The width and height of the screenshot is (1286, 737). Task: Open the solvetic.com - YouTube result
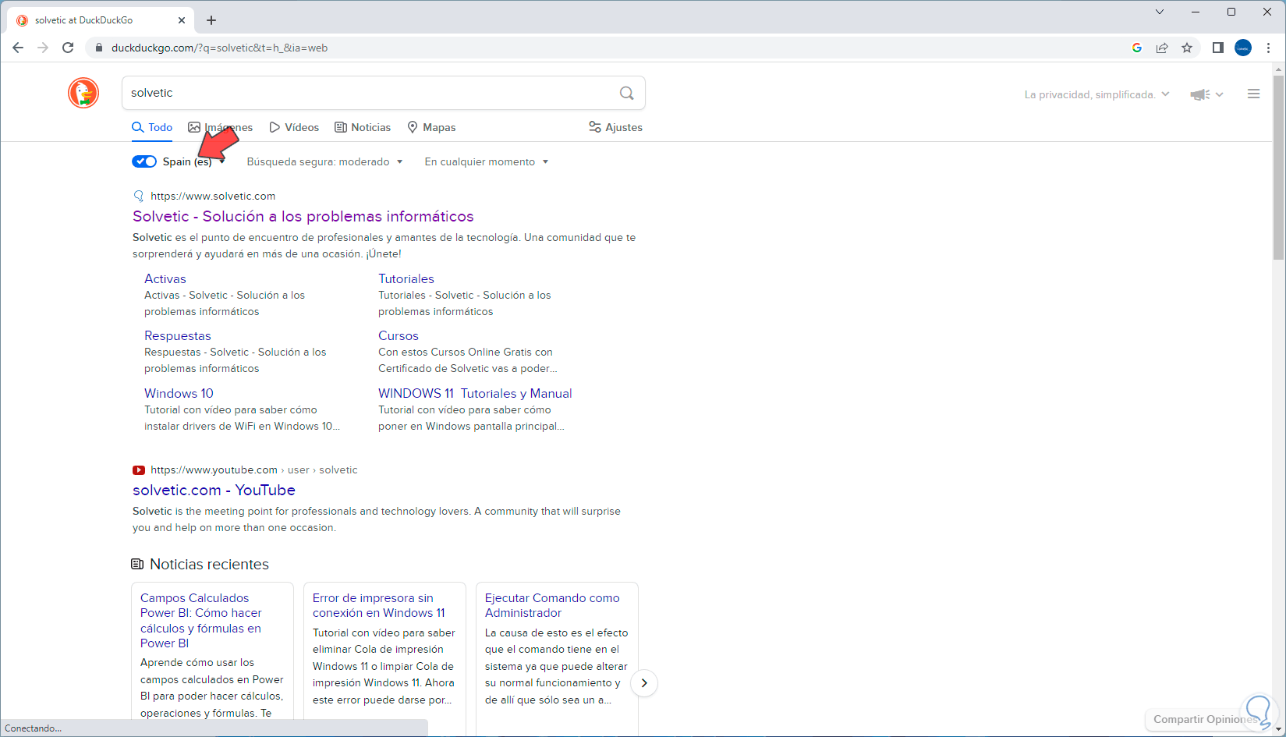click(214, 490)
